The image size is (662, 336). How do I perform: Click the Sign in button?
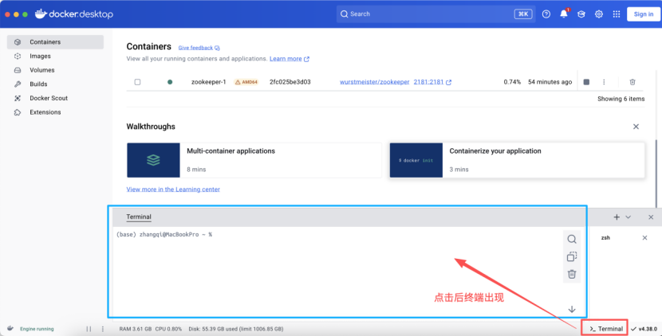click(x=644, y=14)
